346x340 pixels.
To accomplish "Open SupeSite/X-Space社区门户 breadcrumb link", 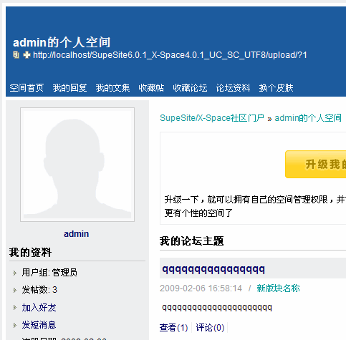I will [212, 118].
